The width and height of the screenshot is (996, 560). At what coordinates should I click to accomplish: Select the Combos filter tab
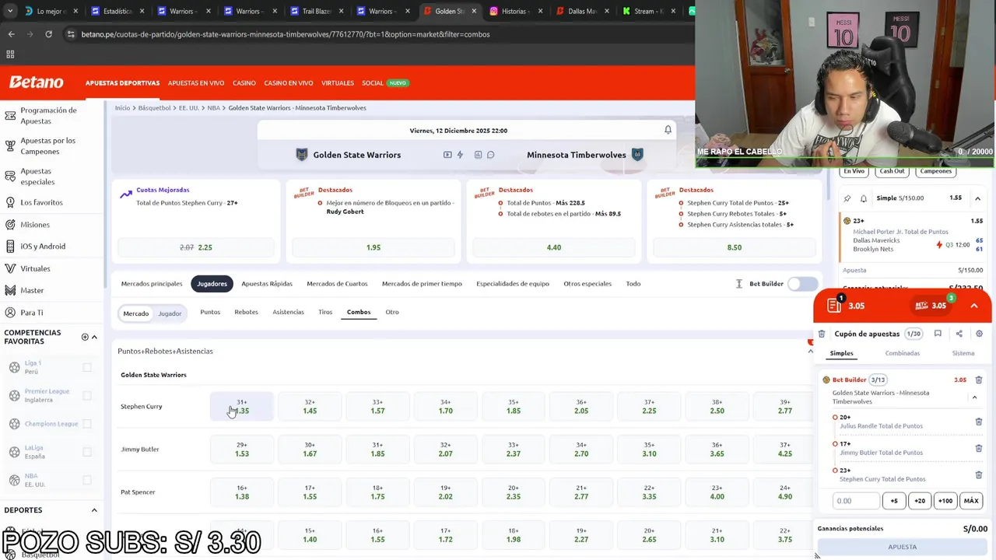tap(359, 312)
